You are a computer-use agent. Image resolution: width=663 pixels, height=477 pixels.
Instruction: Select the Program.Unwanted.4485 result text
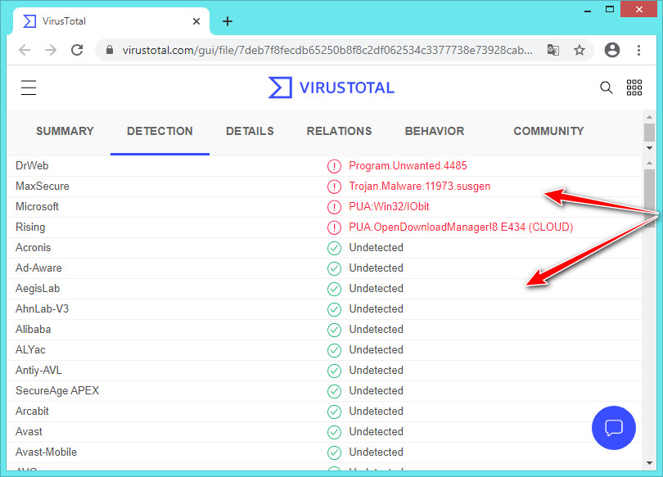[408, 165]
